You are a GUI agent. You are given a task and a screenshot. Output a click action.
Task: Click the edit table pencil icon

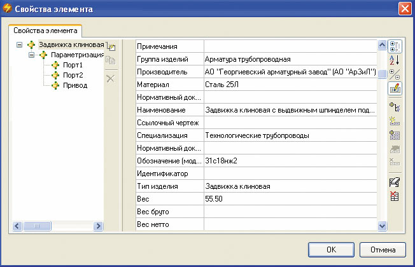click(x=394, y=182)
